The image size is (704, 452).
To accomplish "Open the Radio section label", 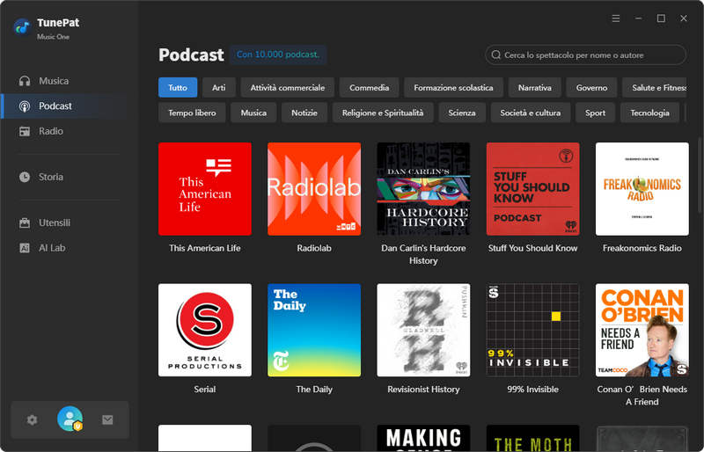I will 51,131.
